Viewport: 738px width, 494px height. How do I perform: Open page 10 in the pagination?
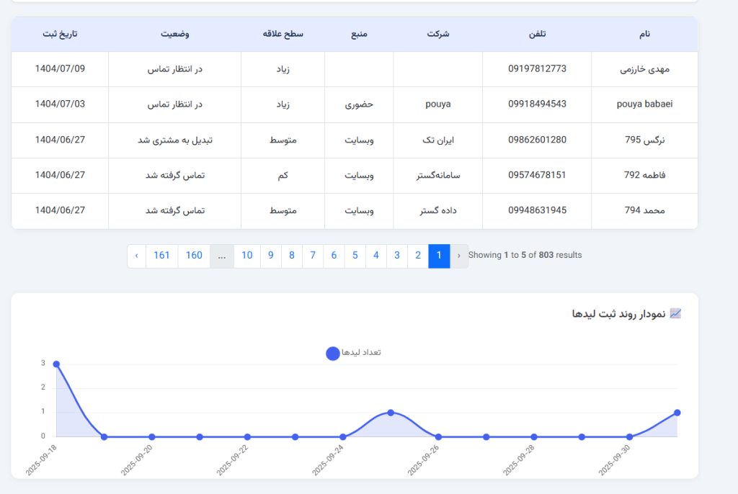pos(247,256)
